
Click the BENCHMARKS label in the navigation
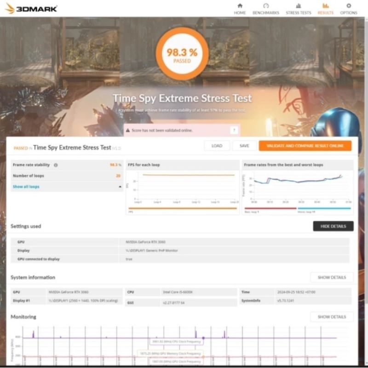266,13
